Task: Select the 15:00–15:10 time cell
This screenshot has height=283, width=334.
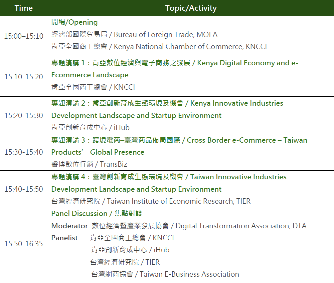Action: (x=24, y=36)
